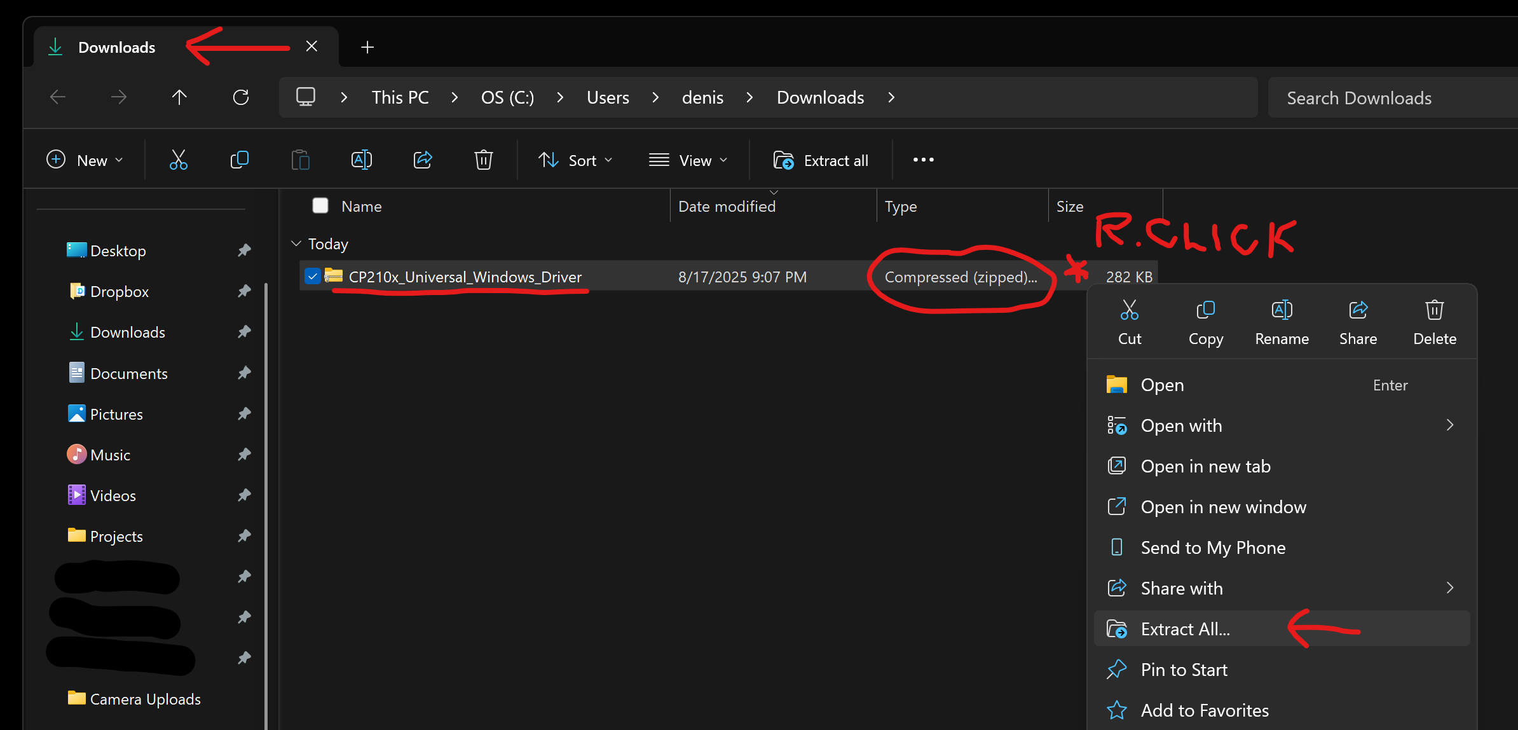Click the Cut icon in the toolbar
This screenshot has height=730, width=1518.
coord(179,160)
